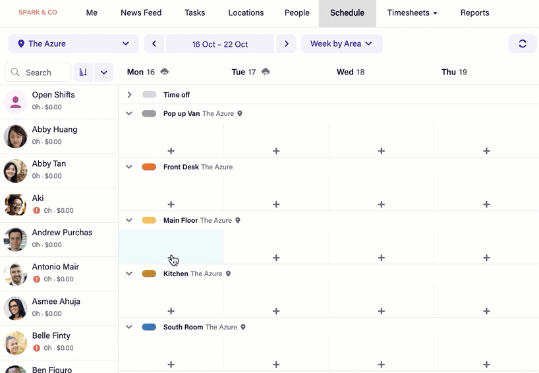Add Main Floor shift on Thursday
Image resolution: width=539 pixels, height=373 pixels.
(486, 258)
